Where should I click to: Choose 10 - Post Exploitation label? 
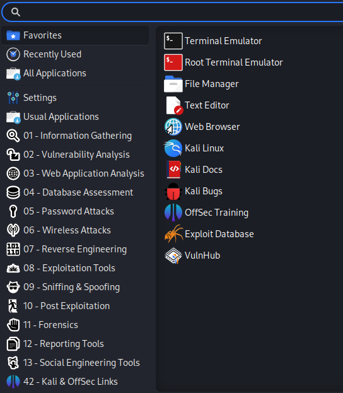pyautogui.click(x=66, y=306)
